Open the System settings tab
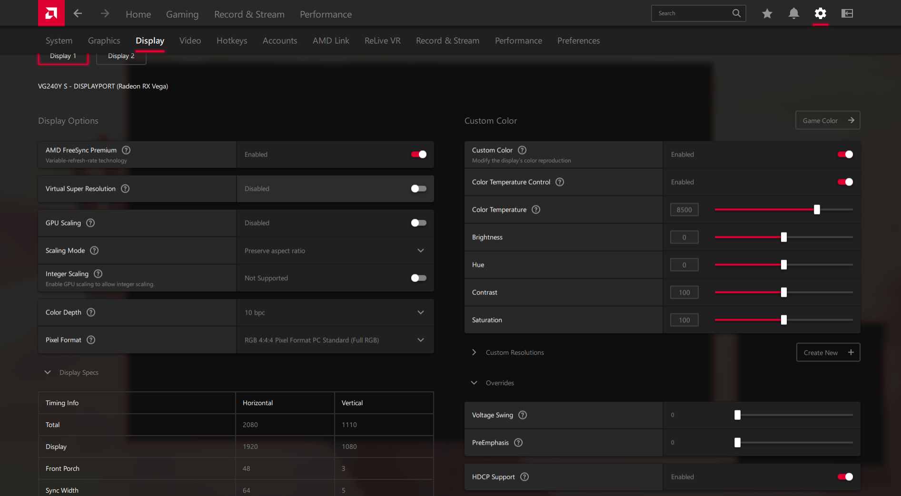Image resolution: width=901 pixels, height=496 pixels. click(x=59, y=40)
